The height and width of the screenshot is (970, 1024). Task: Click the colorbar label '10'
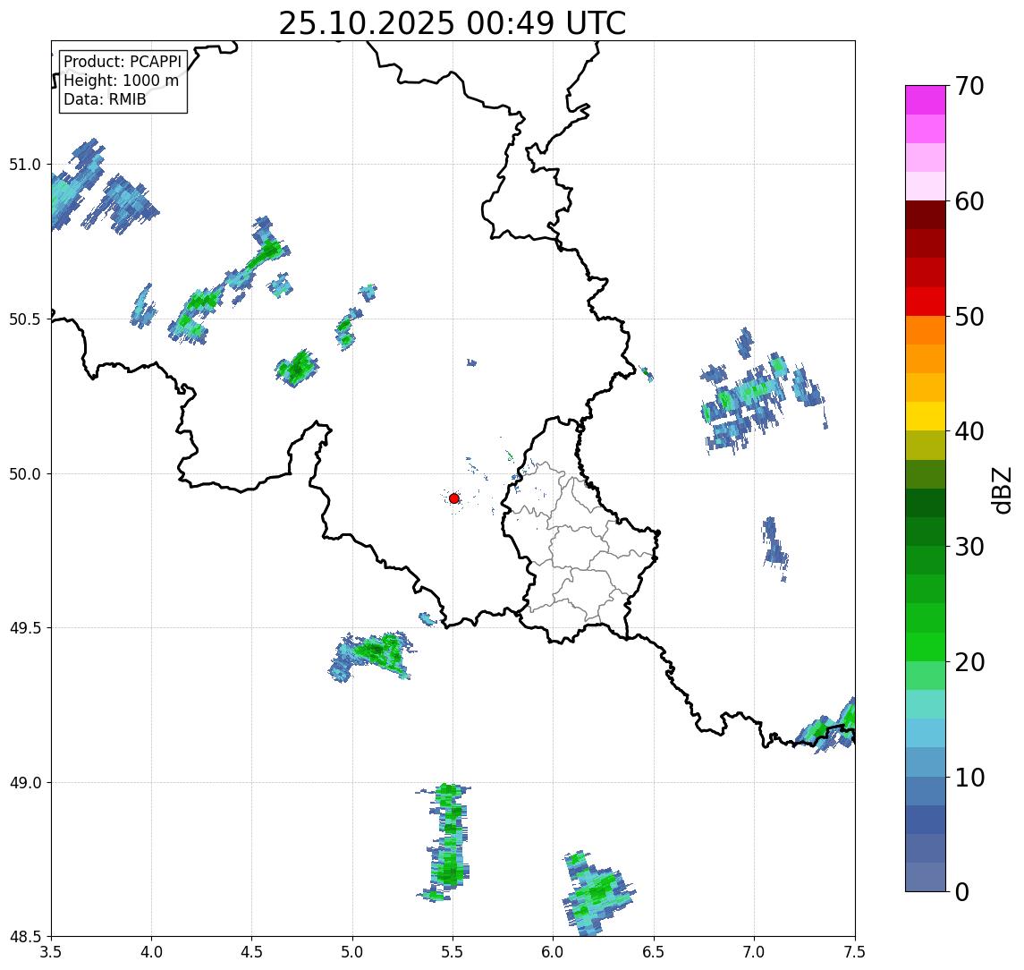coord(969,778)
